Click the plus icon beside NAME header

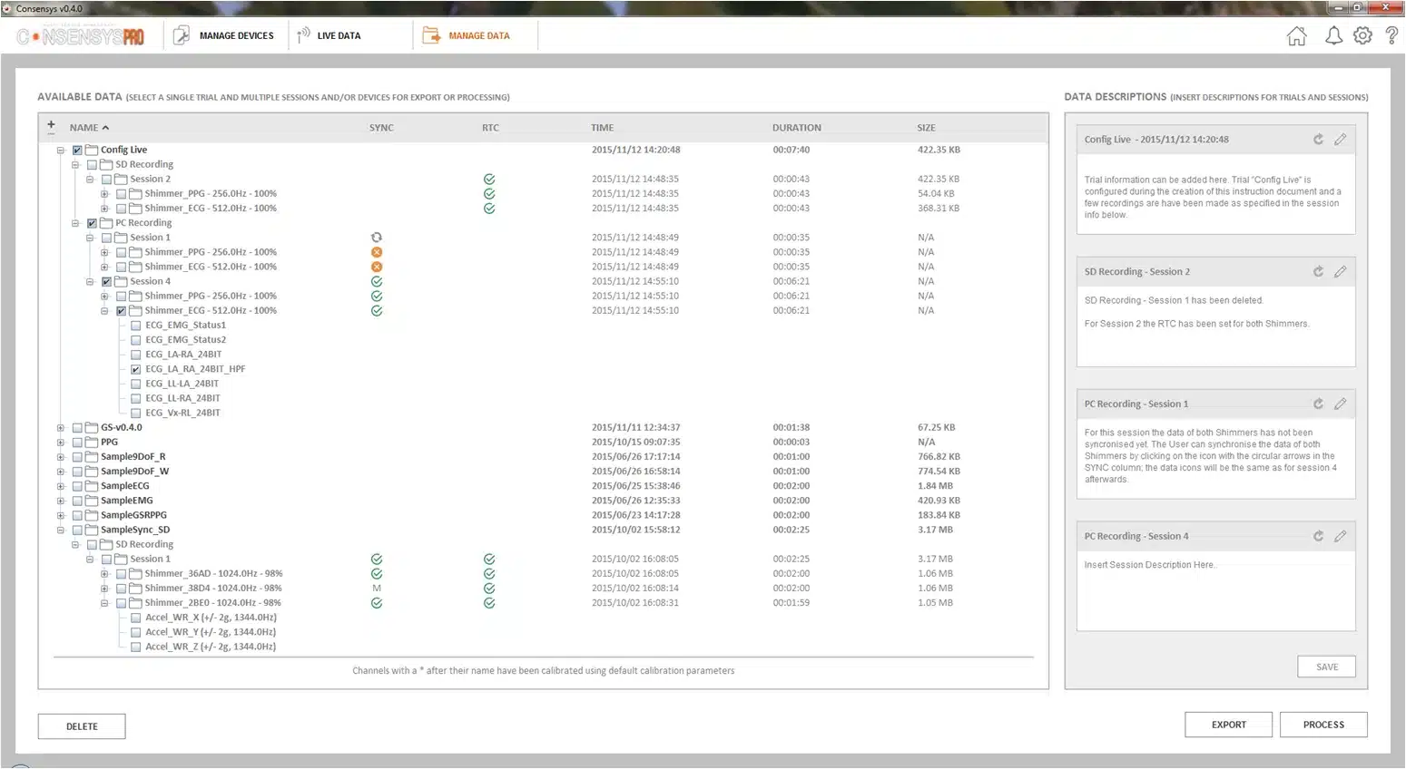(x=51, y=125)
